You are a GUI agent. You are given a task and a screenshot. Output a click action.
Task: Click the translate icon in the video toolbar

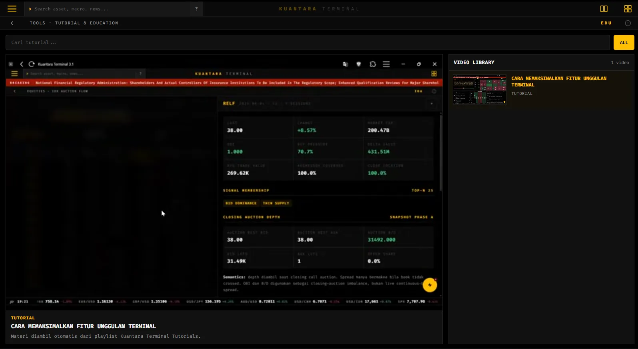(x=345, y=64)
